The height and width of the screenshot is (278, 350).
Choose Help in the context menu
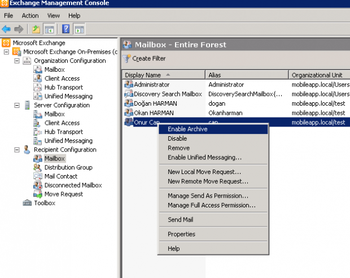[x=213, y=249]
